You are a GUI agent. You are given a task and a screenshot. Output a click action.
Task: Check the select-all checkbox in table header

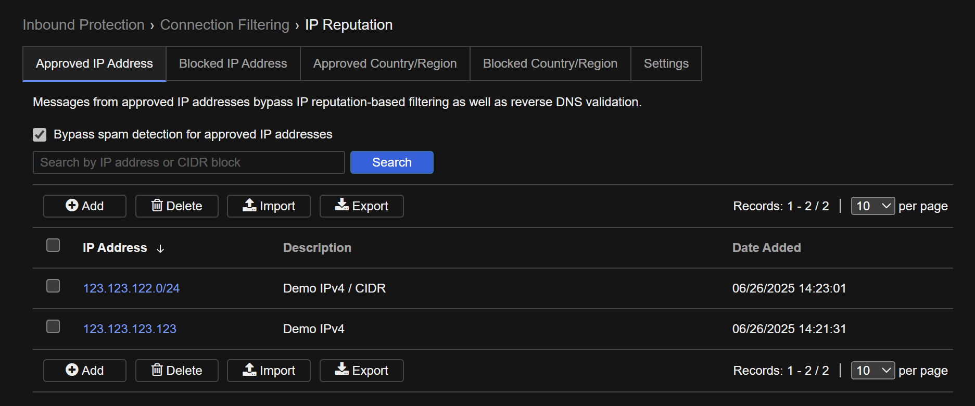(x=53, y=245)
